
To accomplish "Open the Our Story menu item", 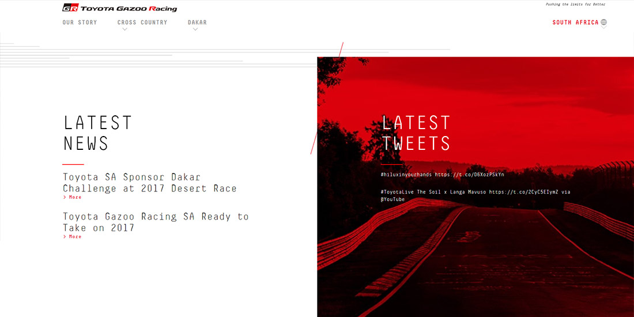I will pyautogui.click(x=80, y=22).
